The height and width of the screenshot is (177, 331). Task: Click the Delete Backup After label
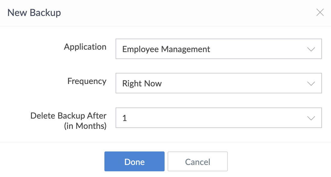(68, 116)
